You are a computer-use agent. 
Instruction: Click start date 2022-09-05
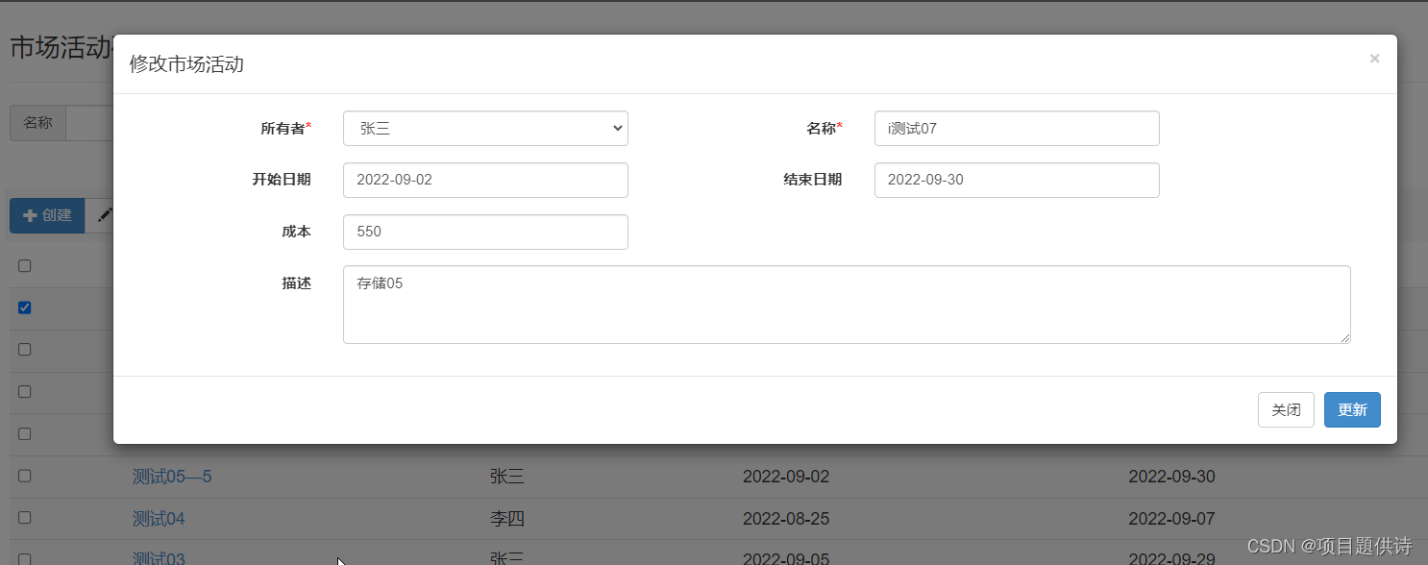pos(786,558)
